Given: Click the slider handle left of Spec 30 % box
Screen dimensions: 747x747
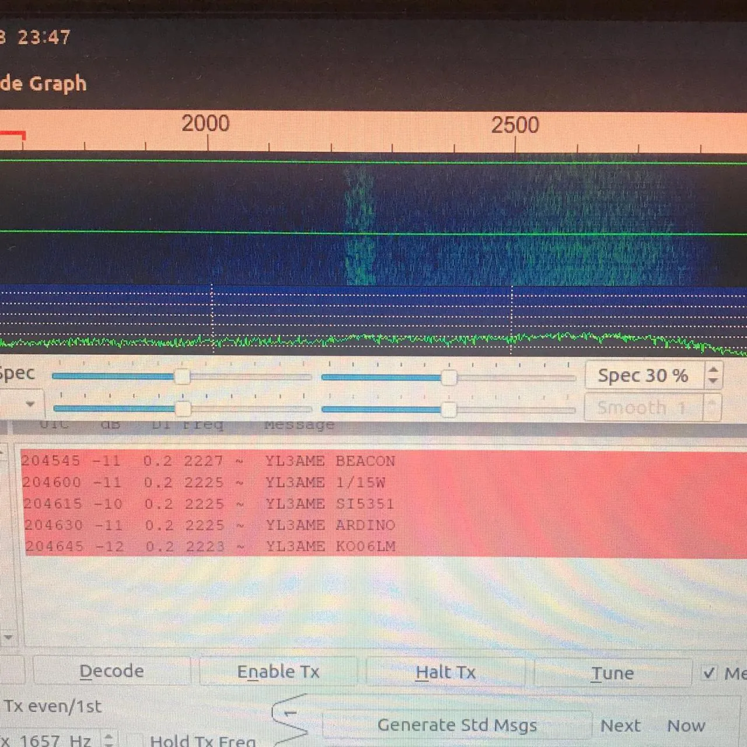Looking at the screenshot, I should 448,378.
